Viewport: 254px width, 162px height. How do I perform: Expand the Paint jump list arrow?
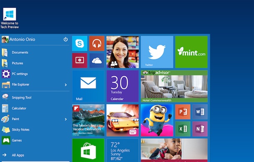point(66,119)
